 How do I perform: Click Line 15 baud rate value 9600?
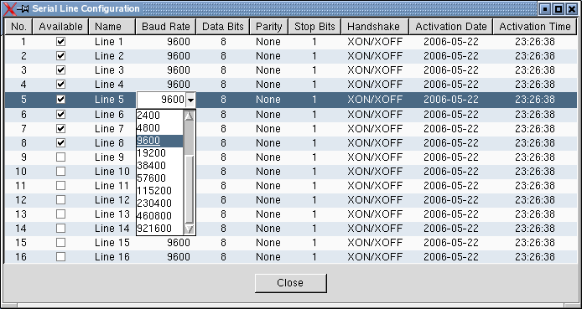click(179, 242)
